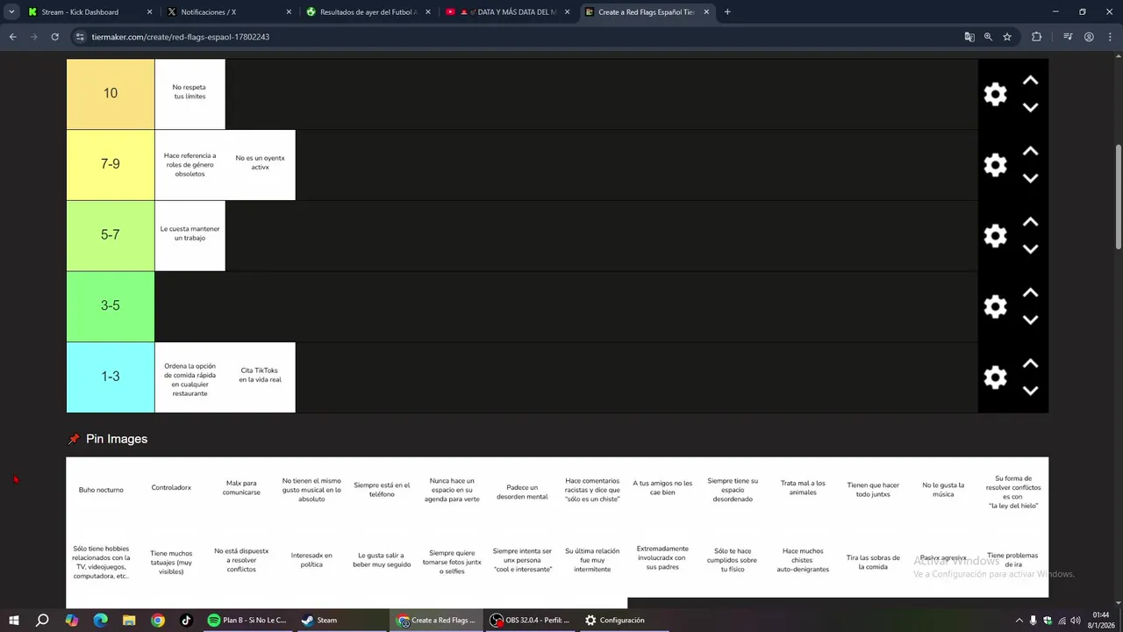
Task: Open Windows Start menu
Action: point(14,620)
